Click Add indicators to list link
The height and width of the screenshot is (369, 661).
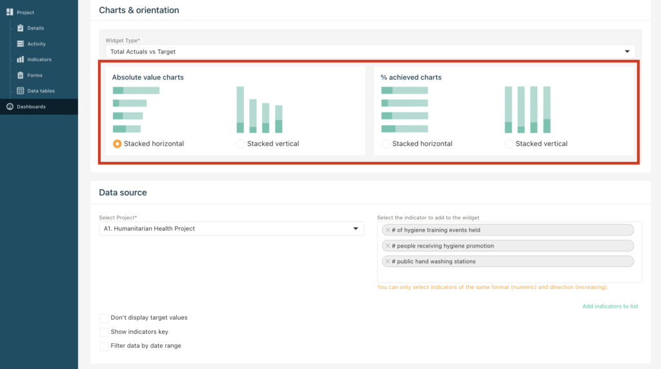pyautogui.click(x=610, y=306)
